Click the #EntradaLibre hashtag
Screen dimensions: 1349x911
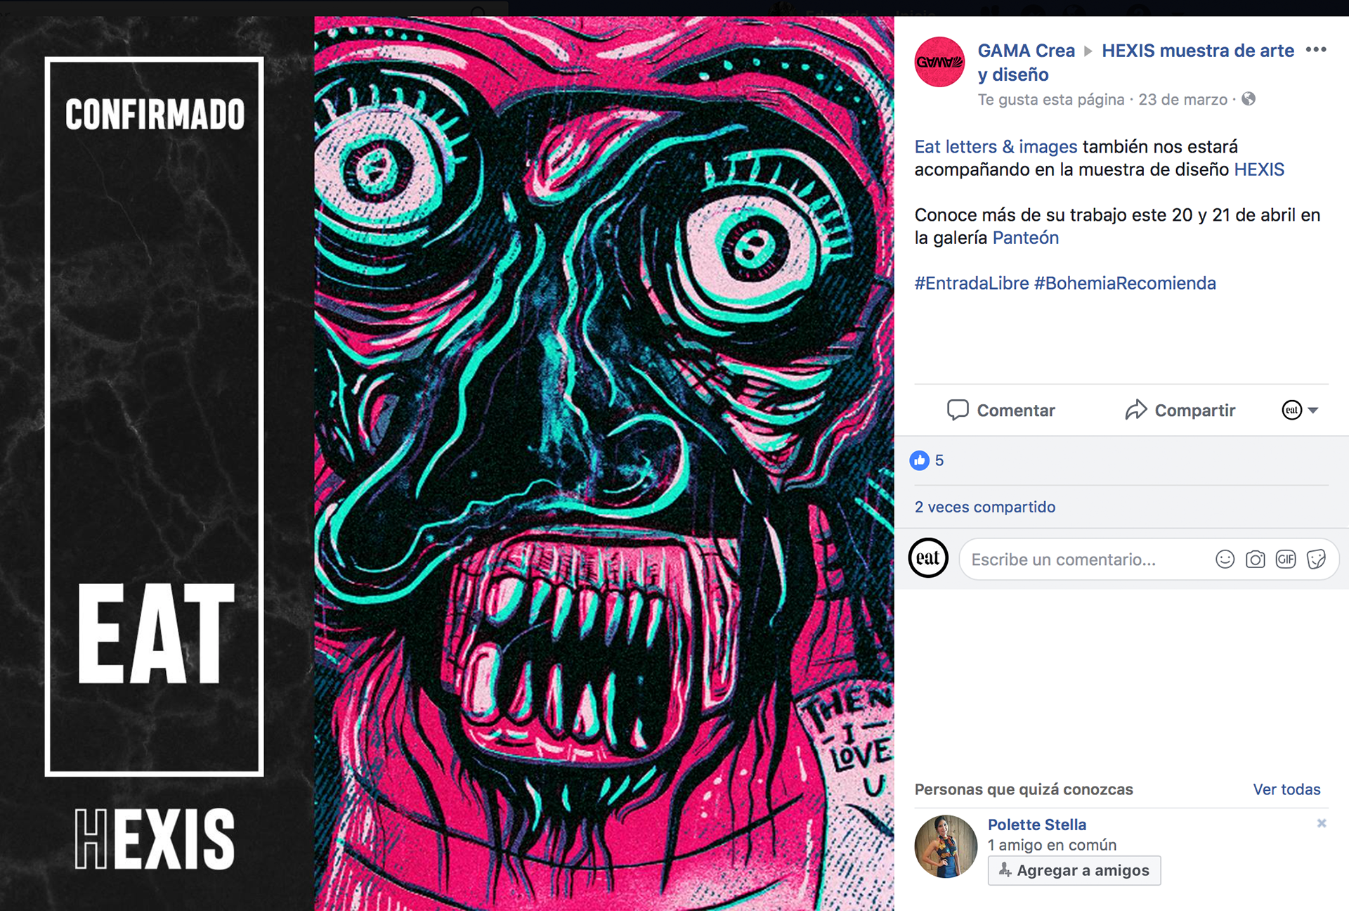coord(972,283)
